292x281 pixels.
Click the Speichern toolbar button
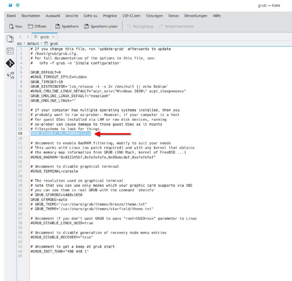[x=67, y=26]
